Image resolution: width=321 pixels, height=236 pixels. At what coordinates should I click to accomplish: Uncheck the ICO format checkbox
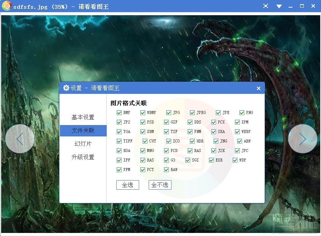(x=169, y=141)
